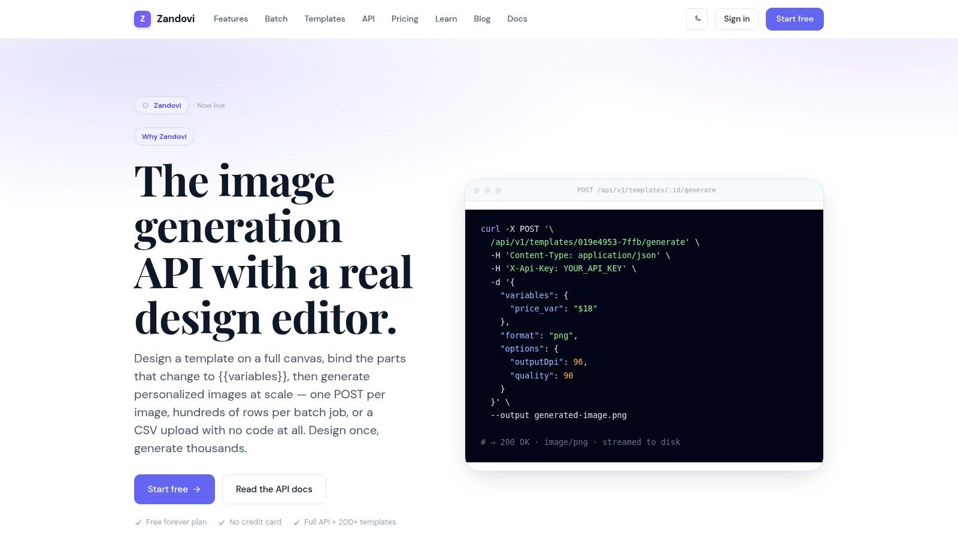The width and height of the screenshot is (958, 539).
Task: Click the 'Content-Type: application/json' line
Action: 580,255
